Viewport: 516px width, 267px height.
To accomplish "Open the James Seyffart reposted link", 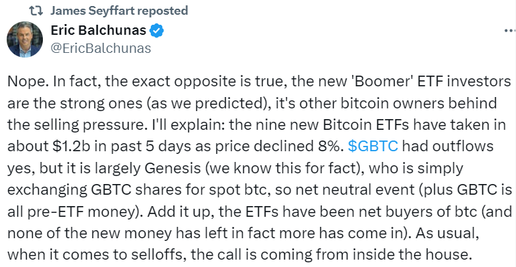I will point(119,11).
